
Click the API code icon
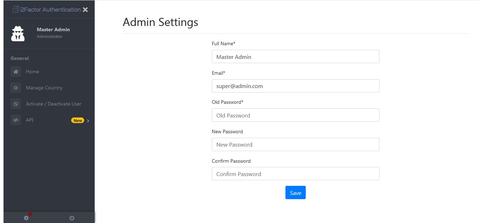pos(16,120)
